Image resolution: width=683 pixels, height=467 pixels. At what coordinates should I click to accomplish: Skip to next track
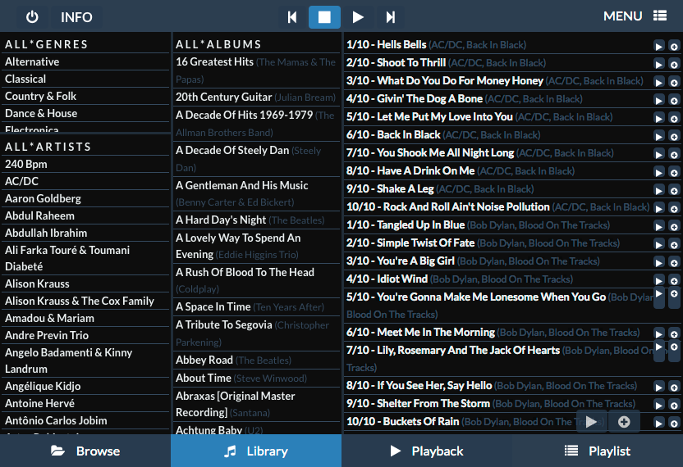pos(390,17)
